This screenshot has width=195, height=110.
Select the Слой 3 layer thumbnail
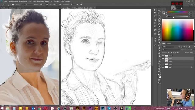tap(166, 61)
